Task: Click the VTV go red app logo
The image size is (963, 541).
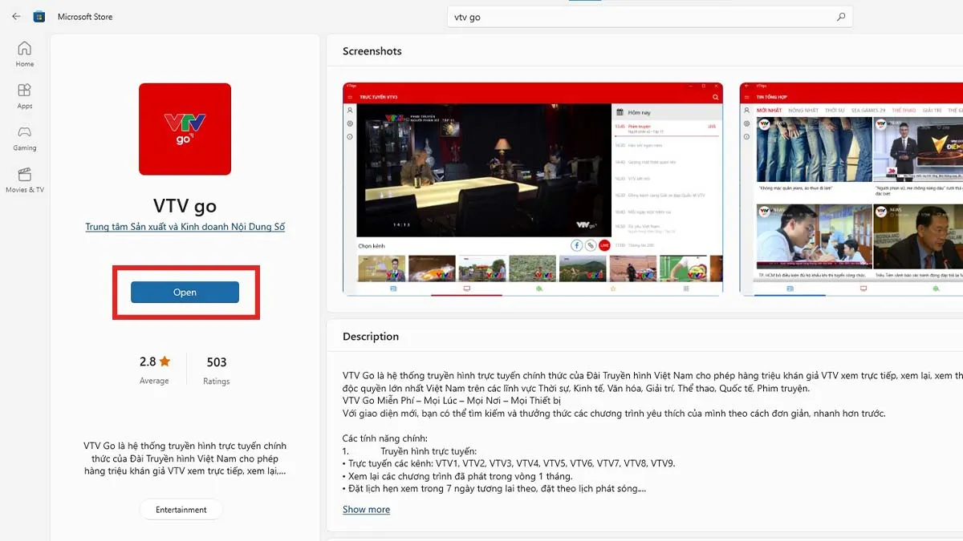Action: 185,129
